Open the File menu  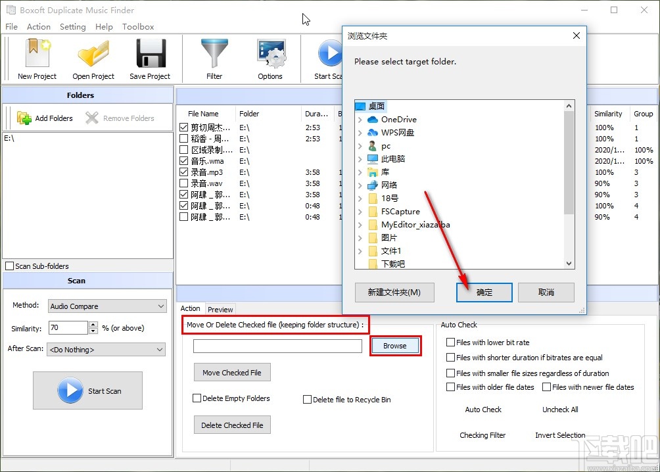(11, 26)
